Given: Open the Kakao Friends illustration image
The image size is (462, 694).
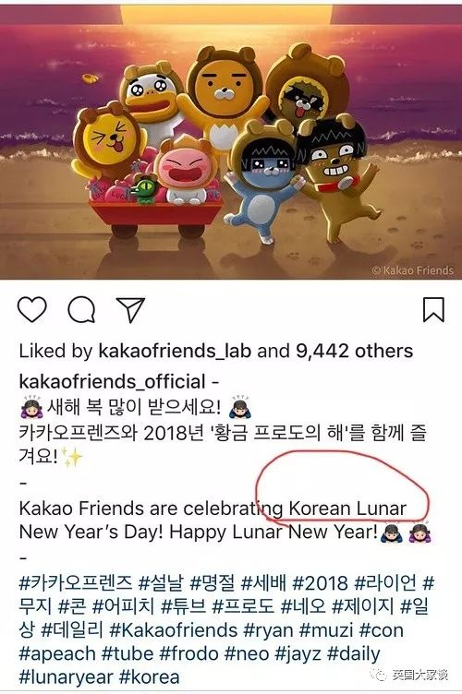Looking at the screenshot, I should pos(231,140).
